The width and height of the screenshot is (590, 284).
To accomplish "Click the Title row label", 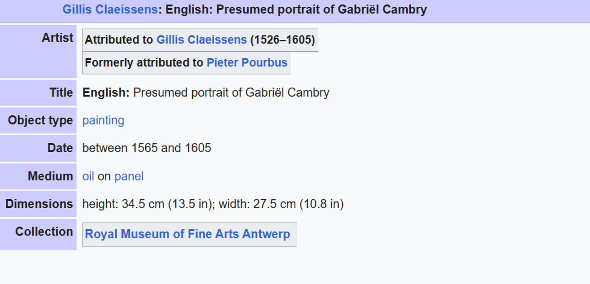I will point(61,92).
